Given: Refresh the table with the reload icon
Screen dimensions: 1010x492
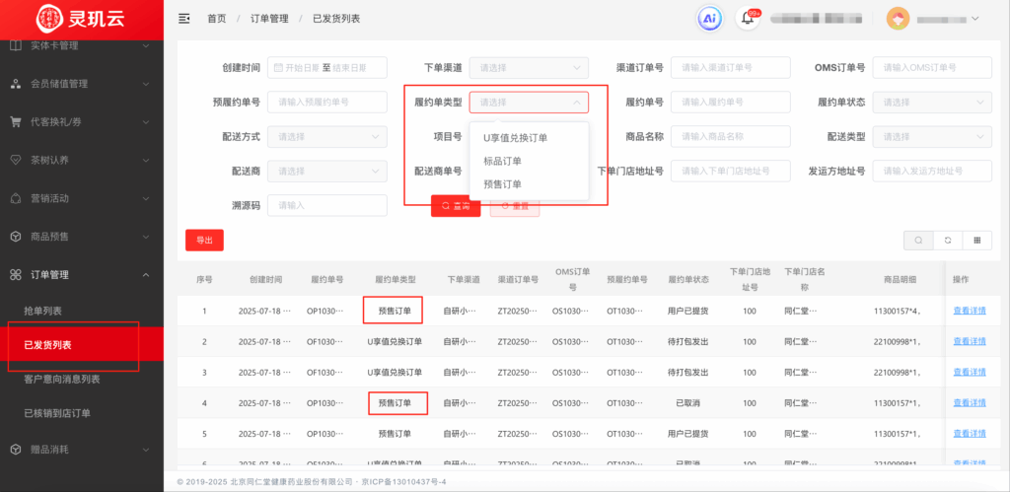Looking at the screenshot, I should coord(948,240).
